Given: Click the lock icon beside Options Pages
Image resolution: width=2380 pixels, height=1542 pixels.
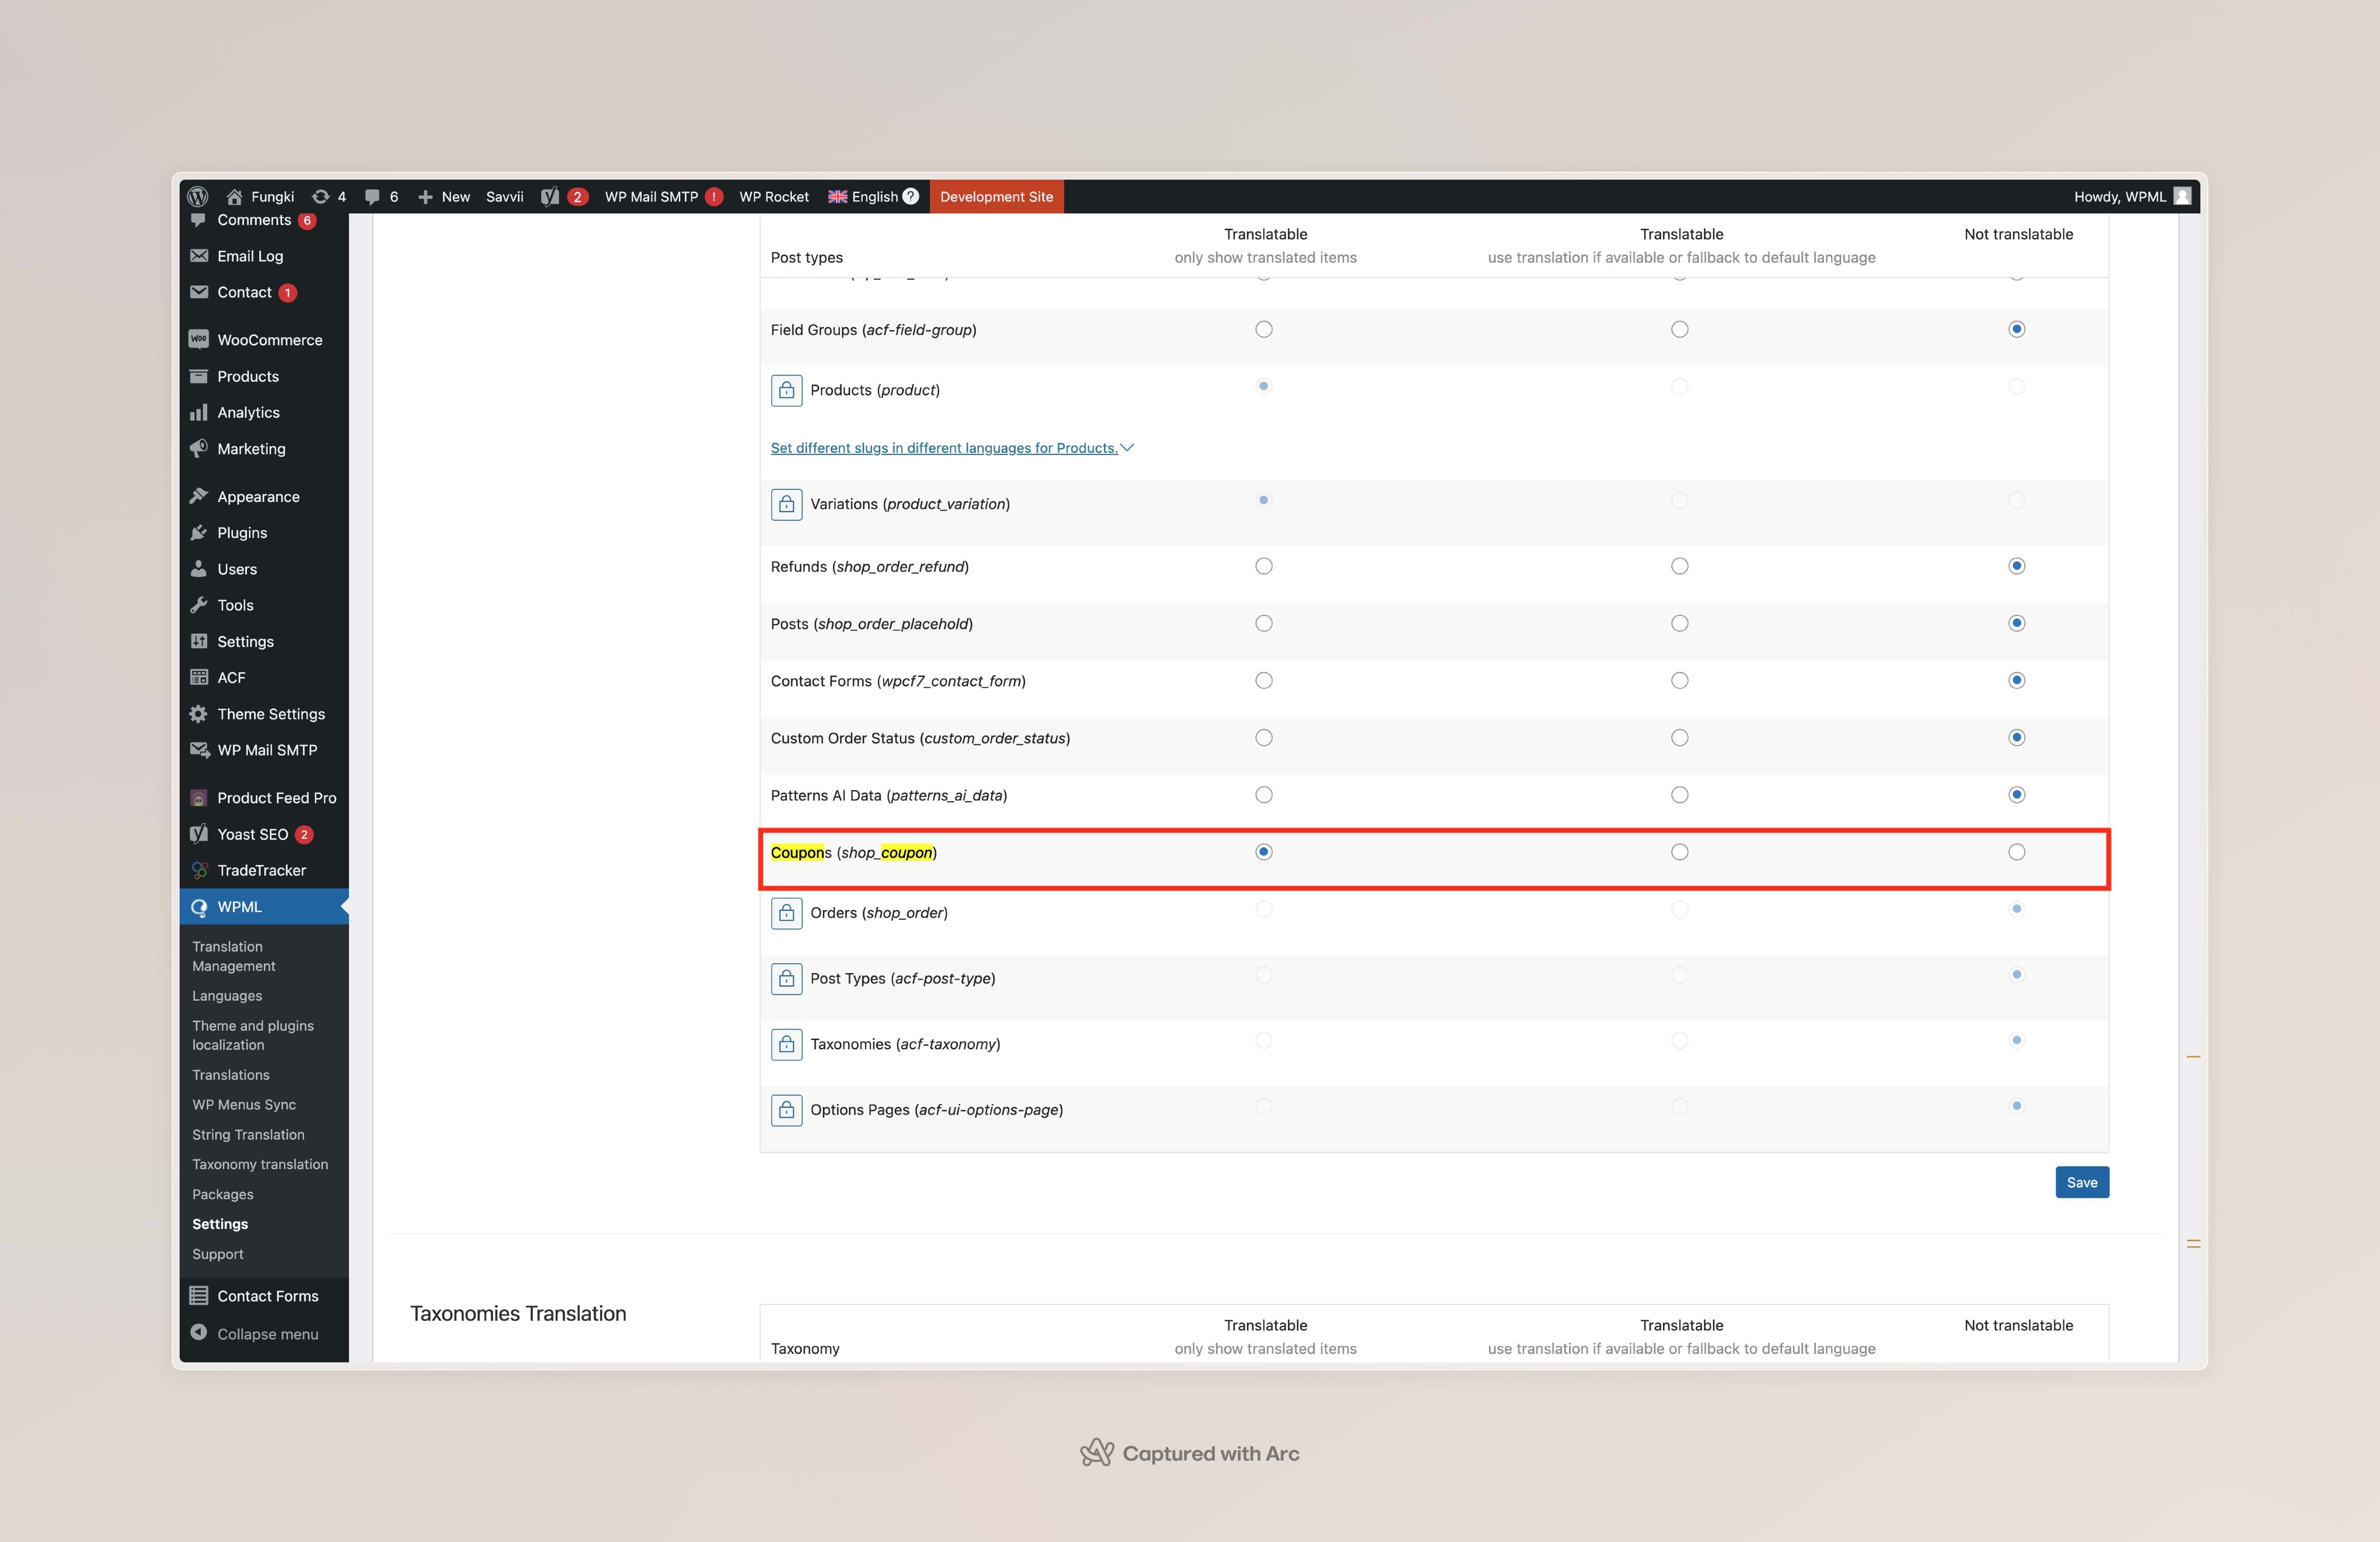Looking at the screenshot, I should coord(787,1110).
